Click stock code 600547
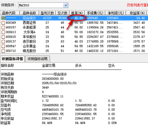Viewport: 148px width, 125px height. (x=11, y=46)
